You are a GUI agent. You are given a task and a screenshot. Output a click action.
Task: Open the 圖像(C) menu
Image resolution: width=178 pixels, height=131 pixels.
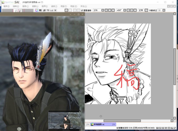26,6
